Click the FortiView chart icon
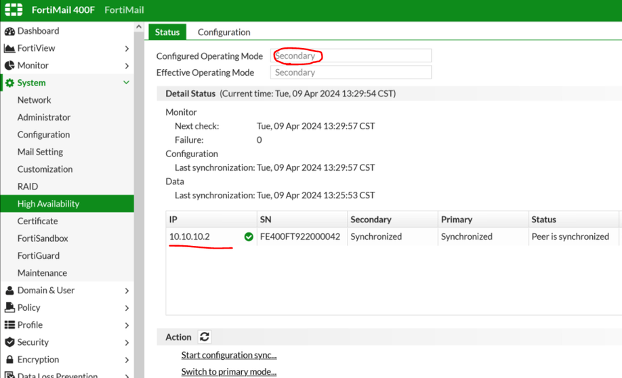622x378 pixels. coord(9,48)
